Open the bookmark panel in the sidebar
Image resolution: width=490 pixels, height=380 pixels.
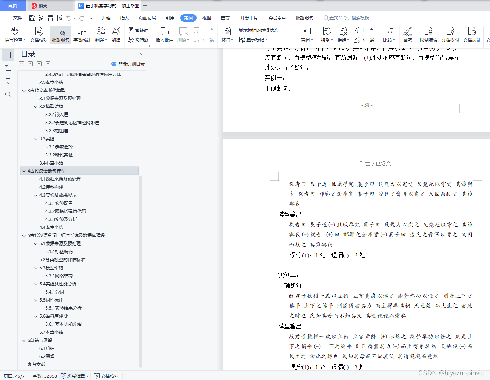pos(8,81)
